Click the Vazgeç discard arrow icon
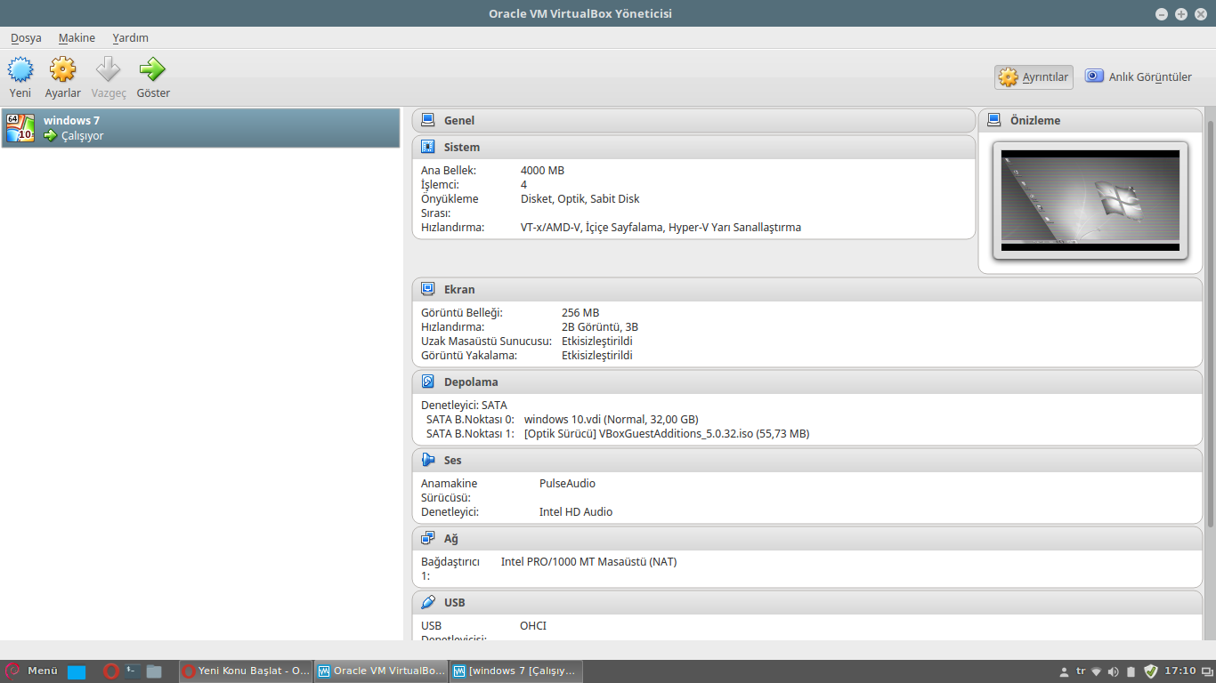Viewport: 1216px width, 683px height. pos(109,69)
